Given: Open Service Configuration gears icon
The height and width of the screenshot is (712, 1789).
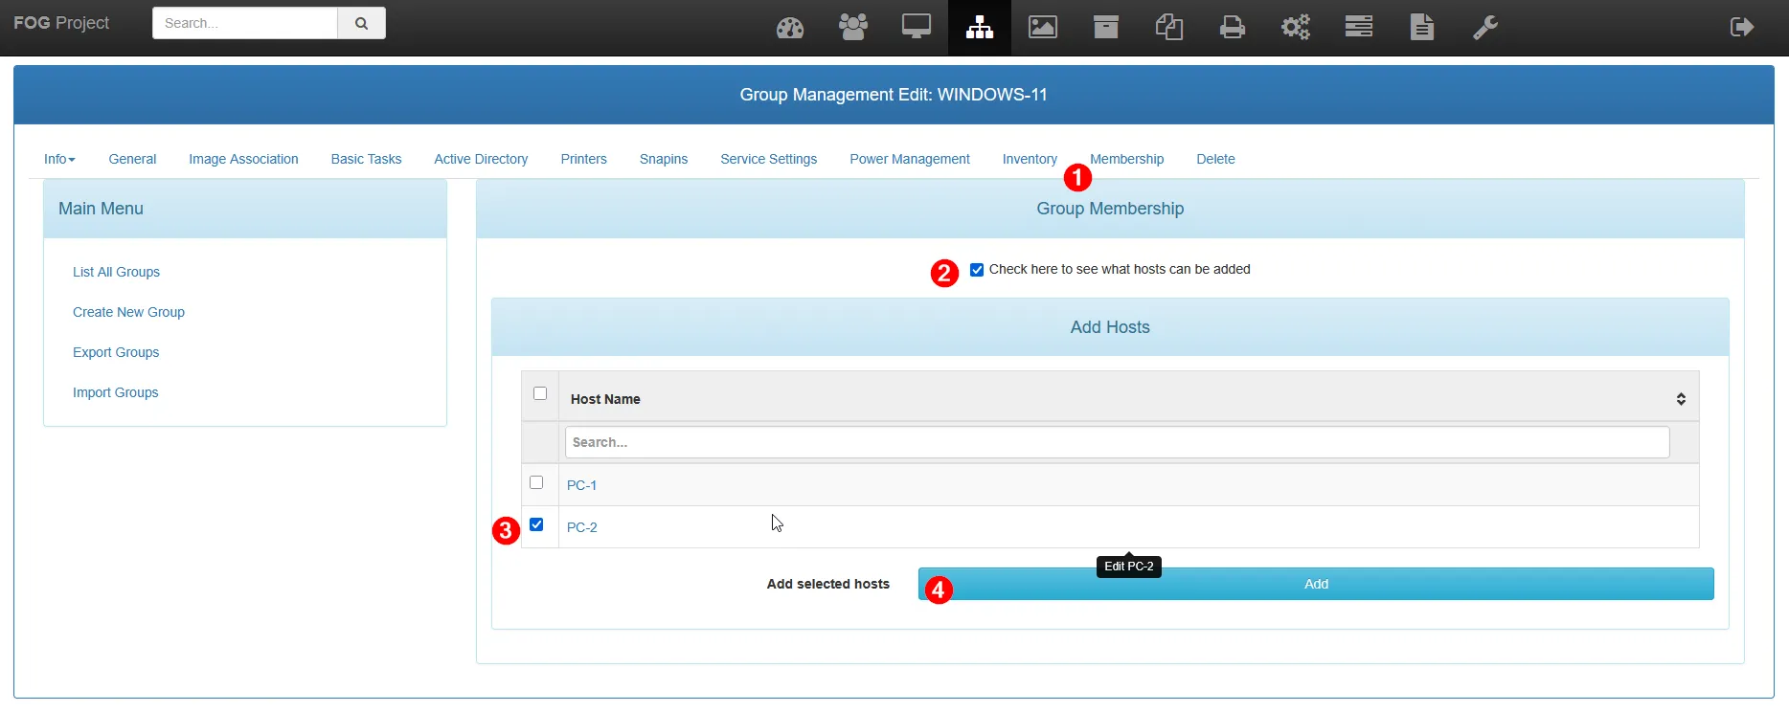Looking at the screenshot, I should [x=1296, y=28].
